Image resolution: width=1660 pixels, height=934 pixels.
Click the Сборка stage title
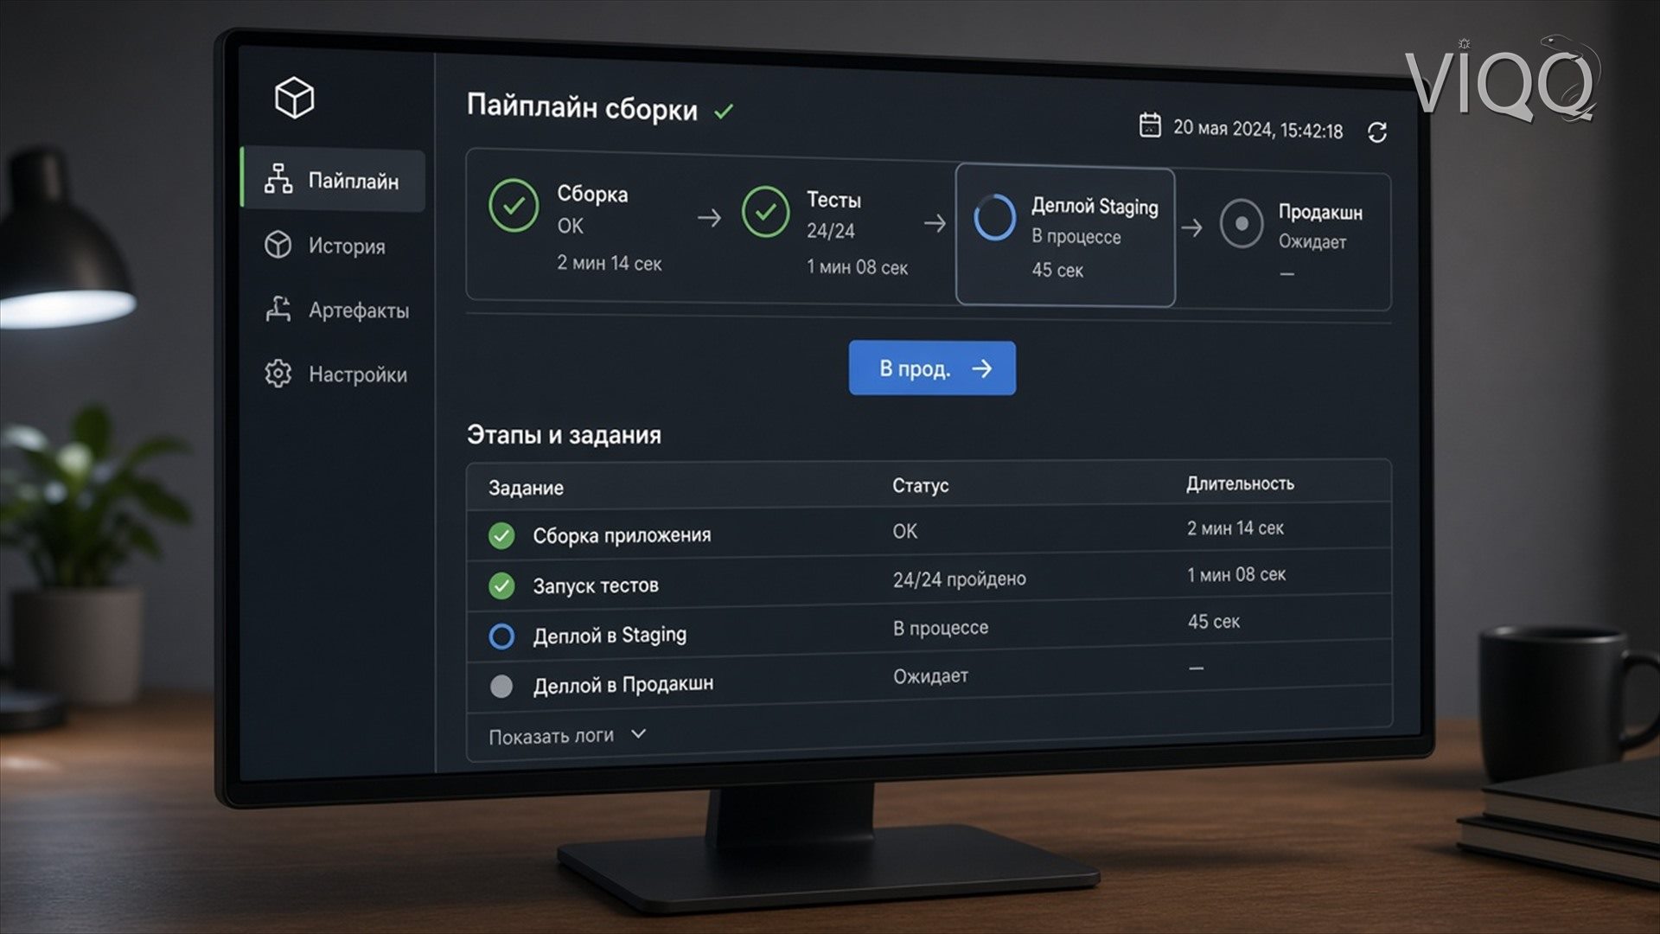[x=592, y=194]
